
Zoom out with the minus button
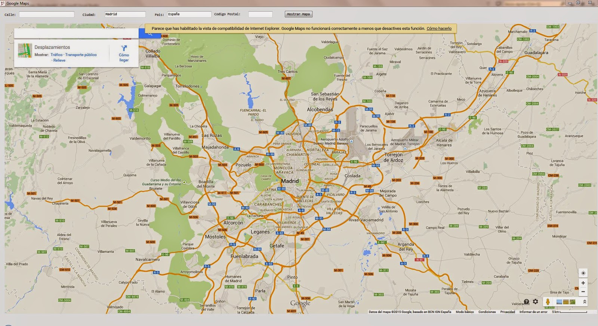tap(583, 292)
